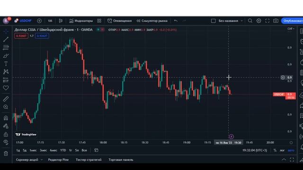Screen dimensions: 303x170
Task: Click the blue buy price 0.9262 button
Action: pyautogui.click(x=42, y=36)
